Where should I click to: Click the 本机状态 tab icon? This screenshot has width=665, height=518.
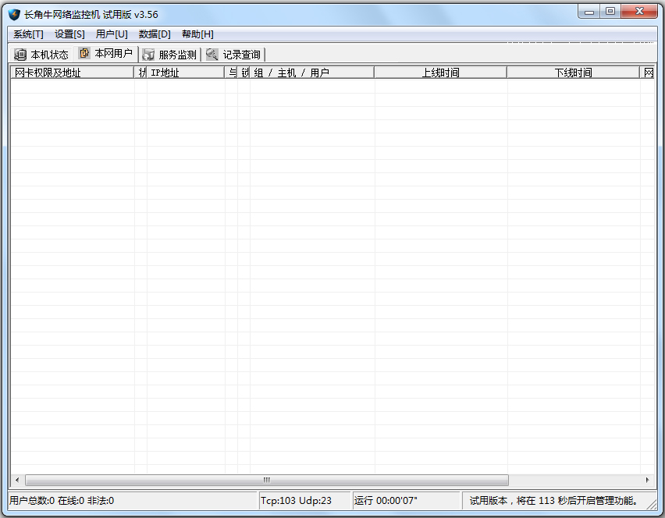[20, 55]
